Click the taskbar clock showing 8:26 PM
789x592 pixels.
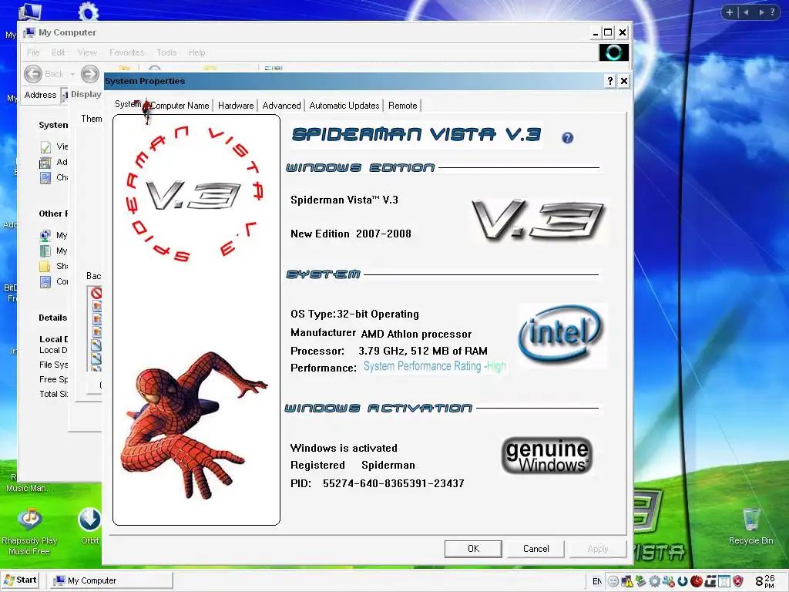tap(765, 581)
